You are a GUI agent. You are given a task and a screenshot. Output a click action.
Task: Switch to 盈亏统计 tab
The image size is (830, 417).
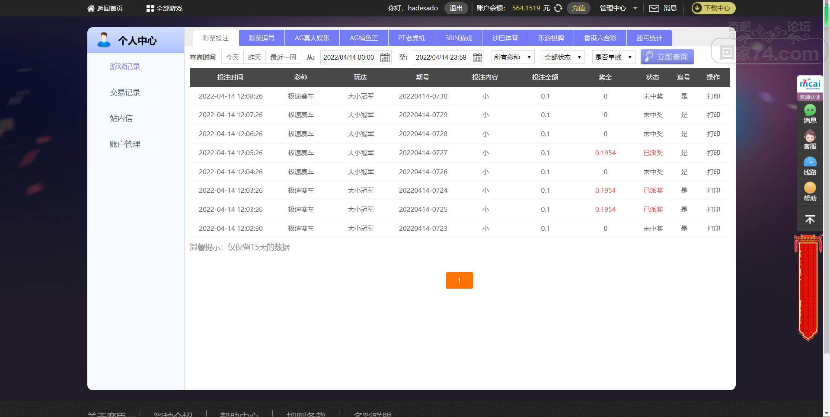tap(649, 38)
